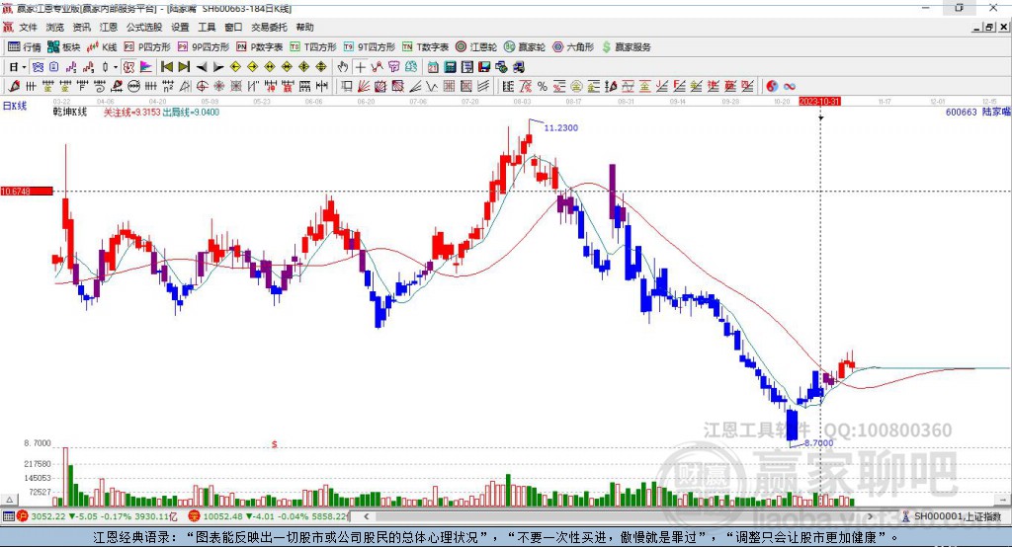Open the 帮助 menu
1012x547 pixels.
[x=304, y=27]
